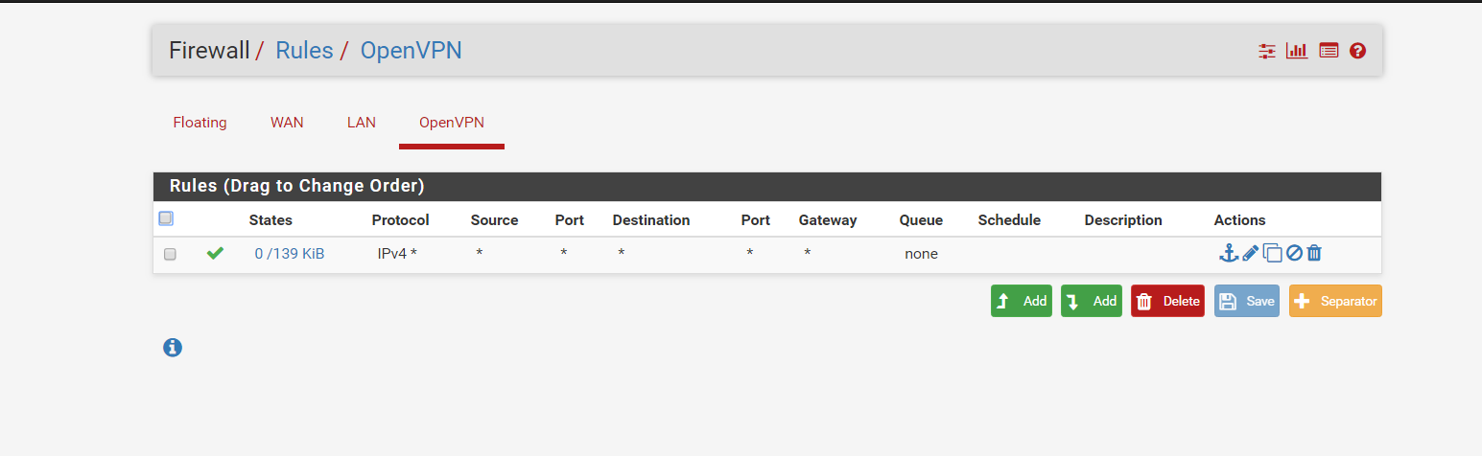Open the 0 /139 KiB states link
Image resolution: width=1482 pixels, height=456 pixels.
[290, 254]
